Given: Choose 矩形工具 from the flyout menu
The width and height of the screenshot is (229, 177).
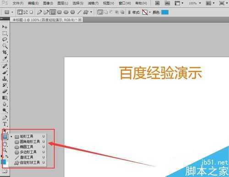Looking at the screenshot, I should point(28,136).
